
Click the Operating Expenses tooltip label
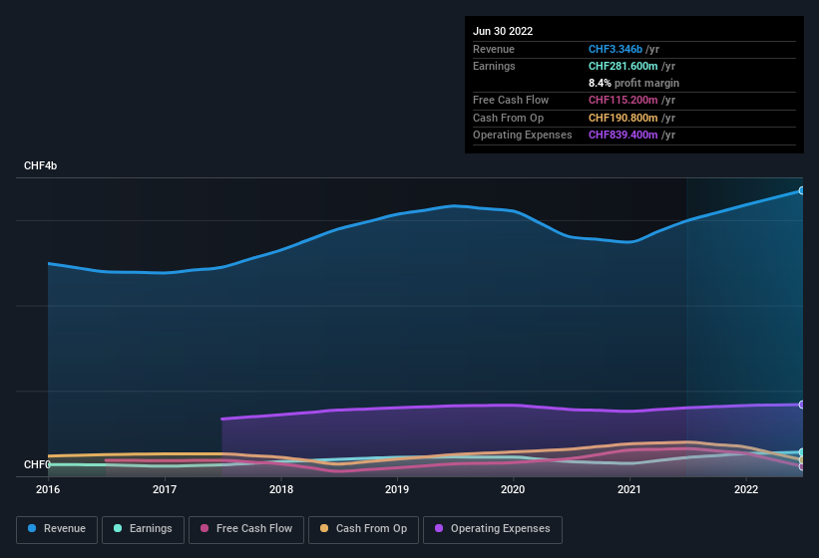(523, 136)
